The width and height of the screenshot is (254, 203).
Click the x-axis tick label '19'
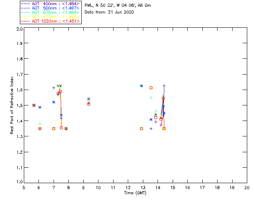coord(232,188)
